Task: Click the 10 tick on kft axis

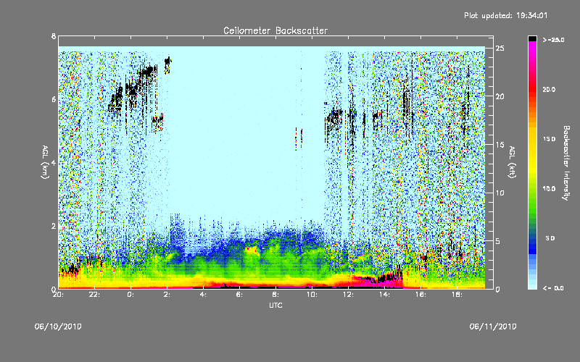Action: click(x=500, y=193)
